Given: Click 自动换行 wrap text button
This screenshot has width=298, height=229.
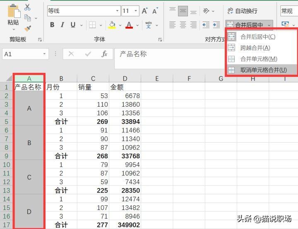Looking at the screenshot, I should click(242, 11).
